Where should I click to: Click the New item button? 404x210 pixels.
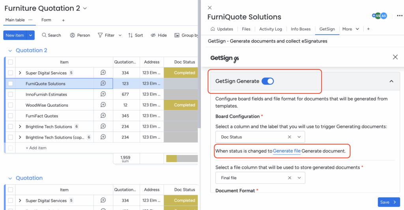tap(15, 35)
